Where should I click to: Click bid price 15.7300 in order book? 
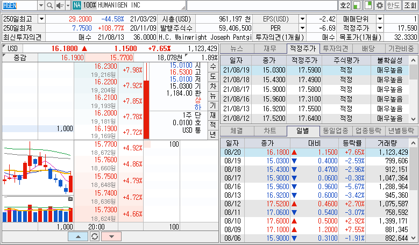point(105,210)
